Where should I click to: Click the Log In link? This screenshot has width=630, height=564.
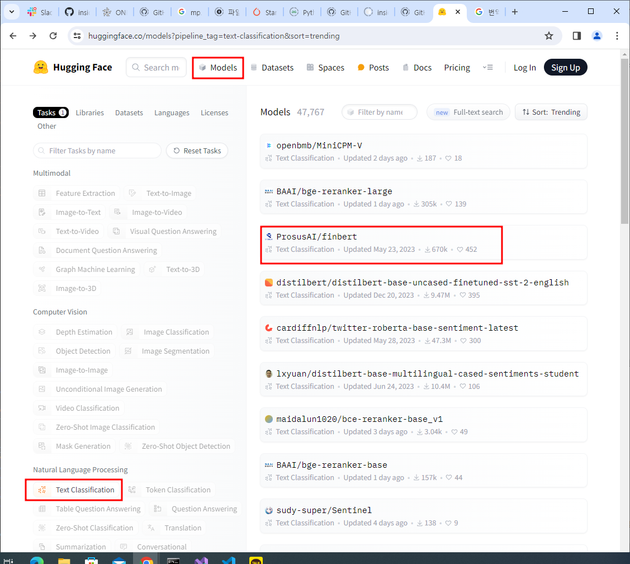click(525, 68)
